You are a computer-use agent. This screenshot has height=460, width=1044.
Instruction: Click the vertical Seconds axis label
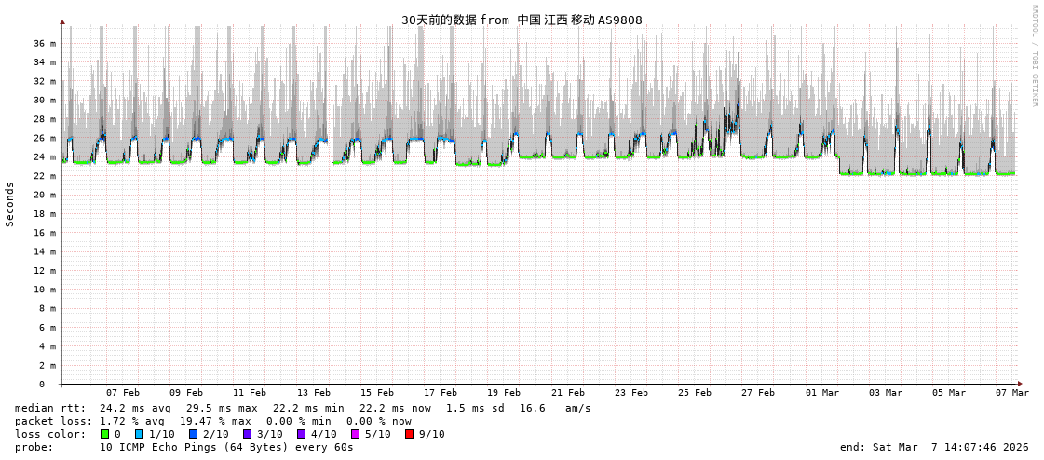coord(10,204)
